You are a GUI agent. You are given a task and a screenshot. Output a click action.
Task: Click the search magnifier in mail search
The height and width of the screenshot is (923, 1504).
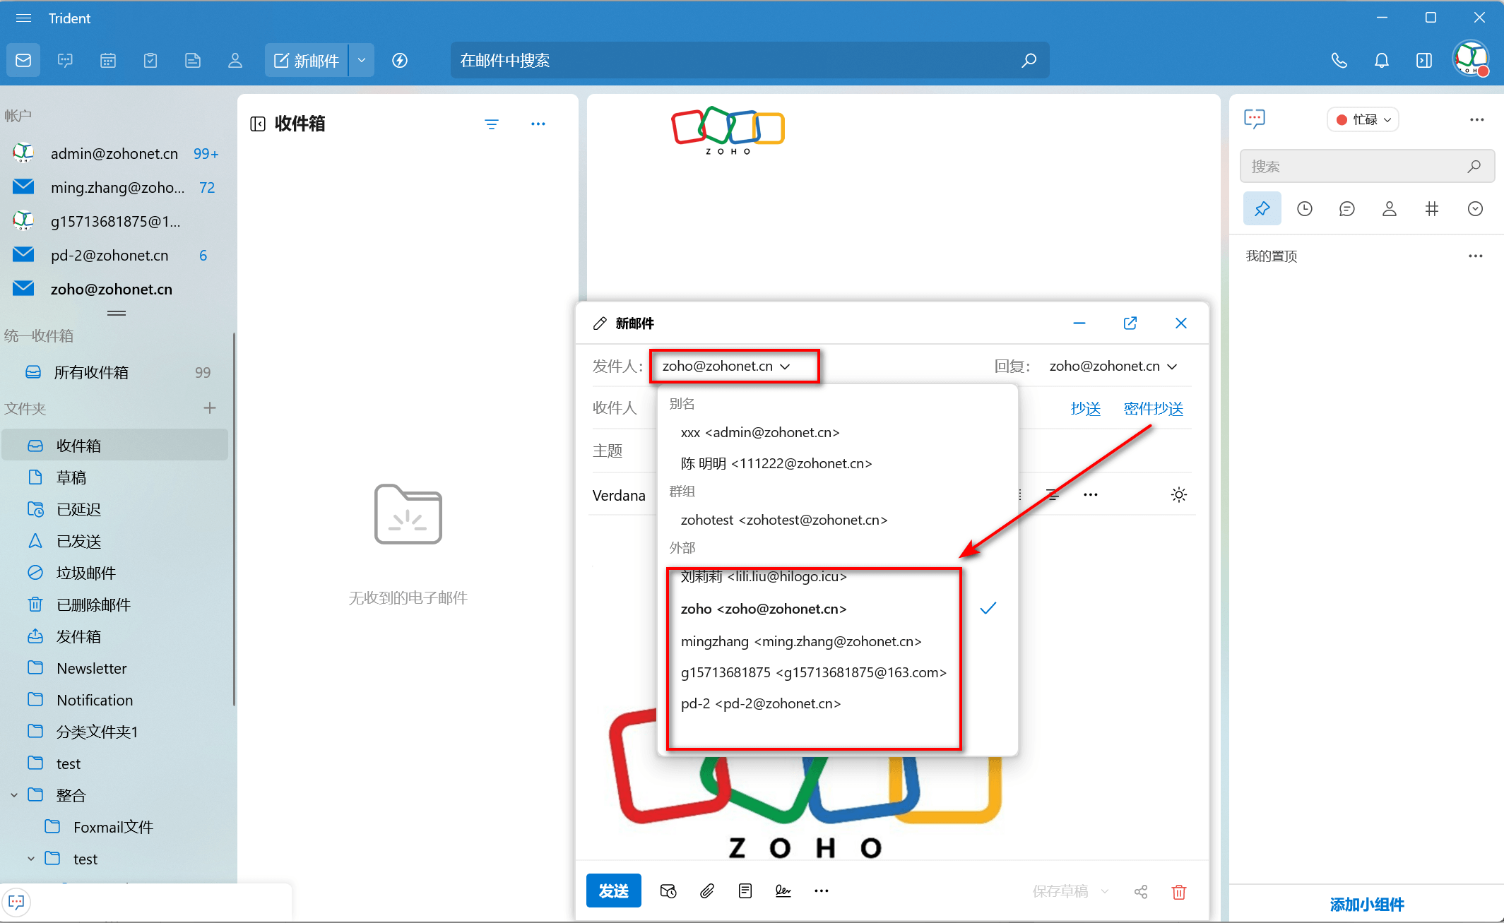pos(1029,61)
